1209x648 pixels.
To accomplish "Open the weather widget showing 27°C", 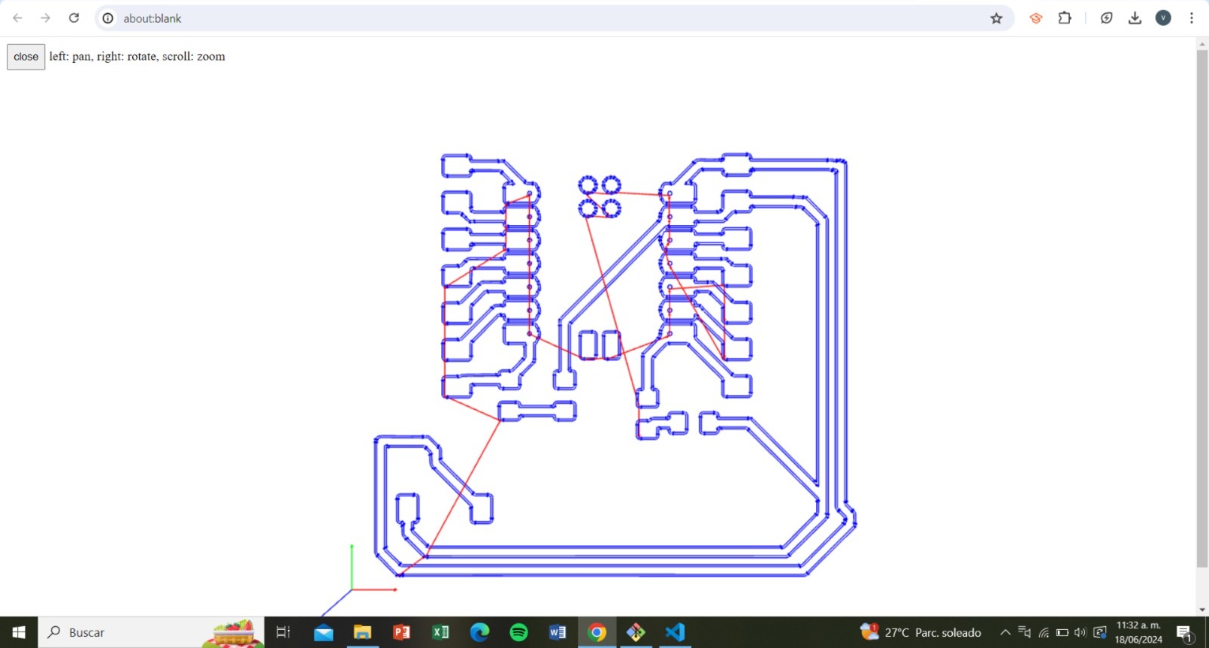I will (x=921, y=632).
